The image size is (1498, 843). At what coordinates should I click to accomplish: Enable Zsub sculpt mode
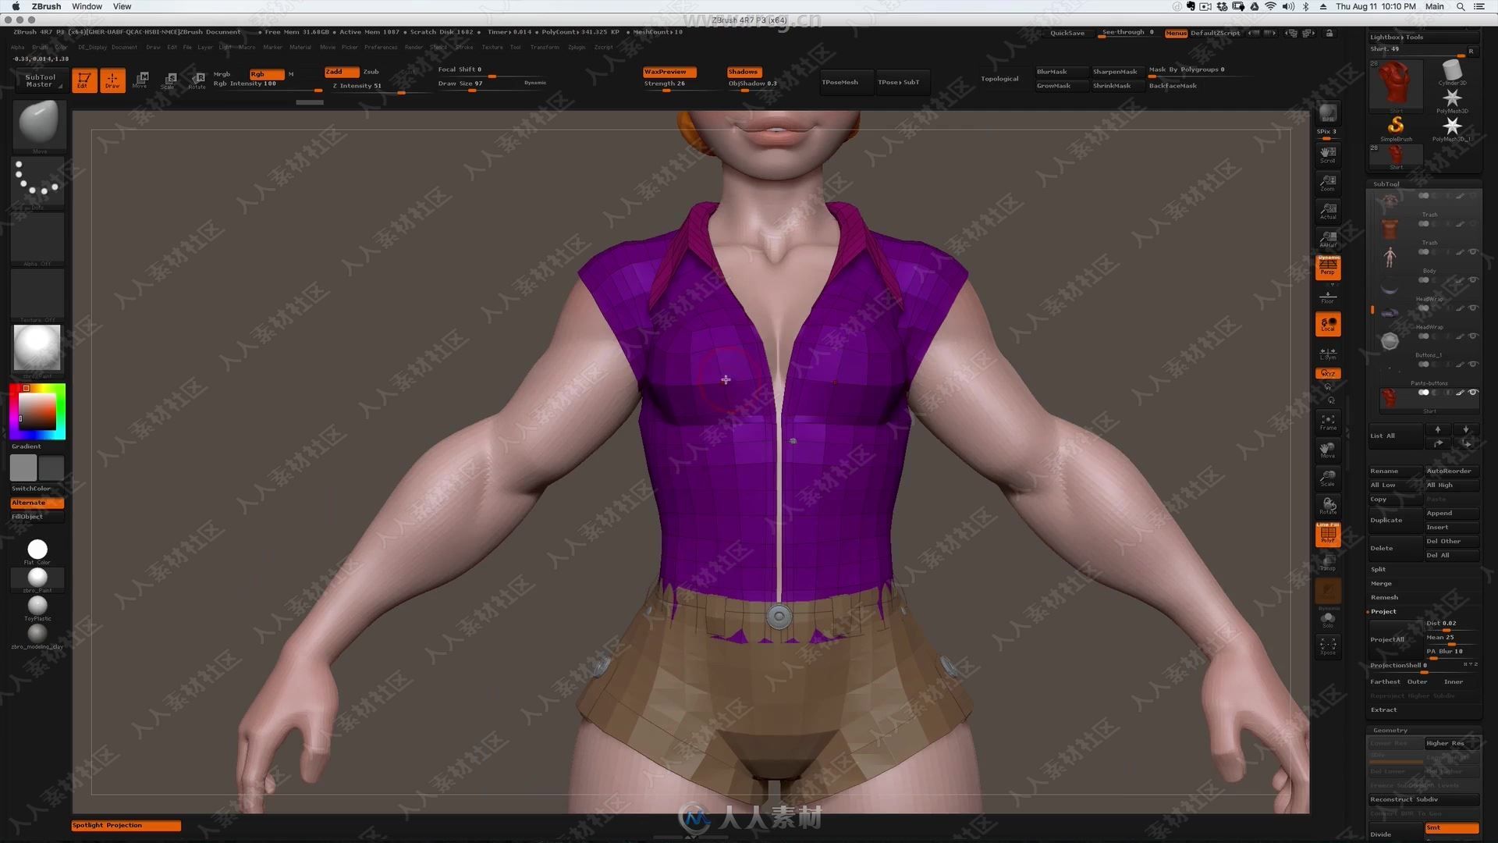click(371, 72)
